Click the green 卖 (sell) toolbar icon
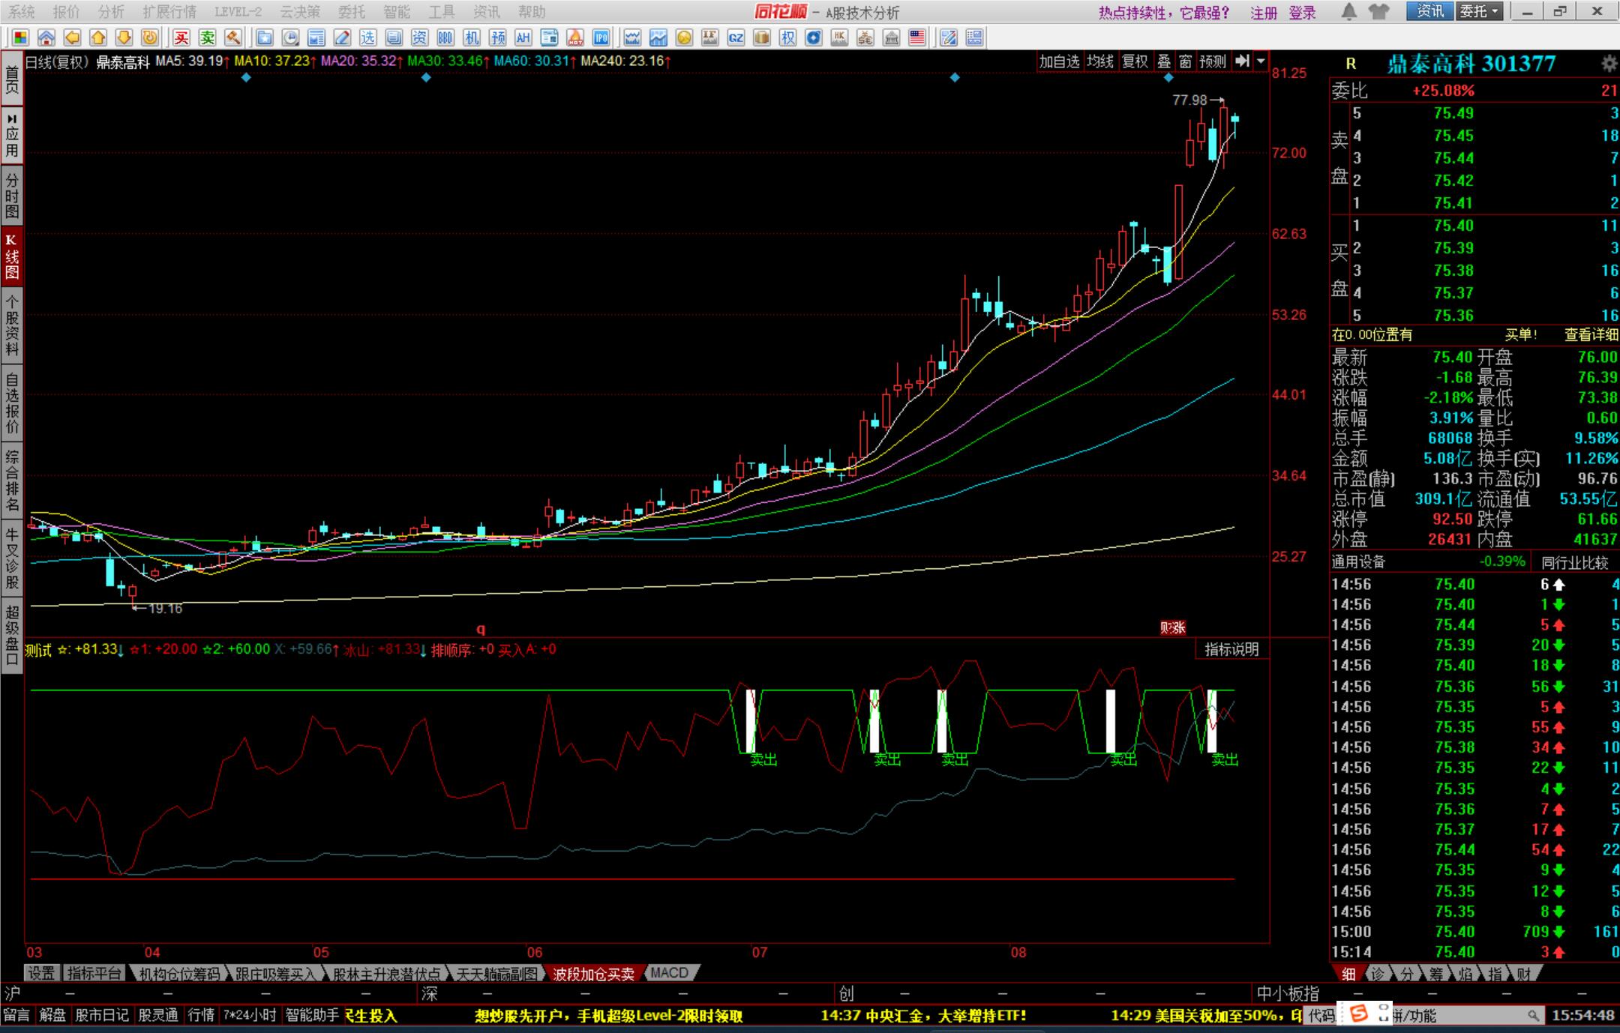 coord(208,37)
